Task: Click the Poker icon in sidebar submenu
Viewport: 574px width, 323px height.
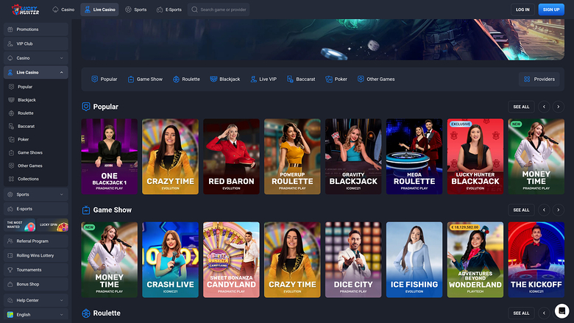Action: 11,139
